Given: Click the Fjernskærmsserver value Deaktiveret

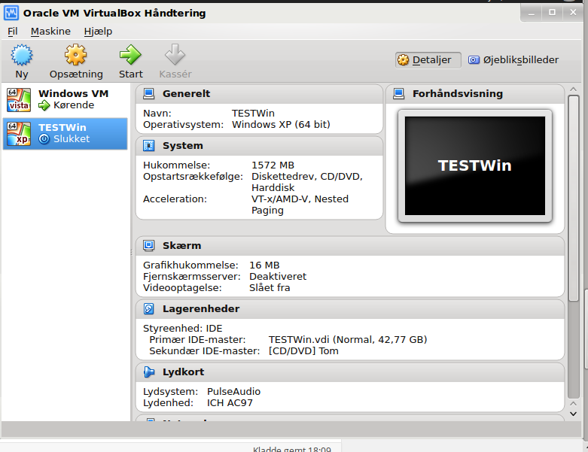Looking at the screenshot, I should [x=278, y=276].
